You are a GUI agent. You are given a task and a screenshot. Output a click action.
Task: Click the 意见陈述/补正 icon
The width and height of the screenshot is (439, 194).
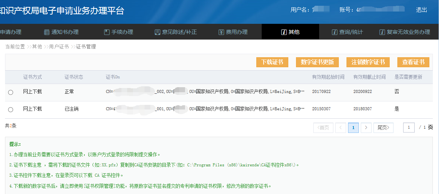tap(157, 32)
